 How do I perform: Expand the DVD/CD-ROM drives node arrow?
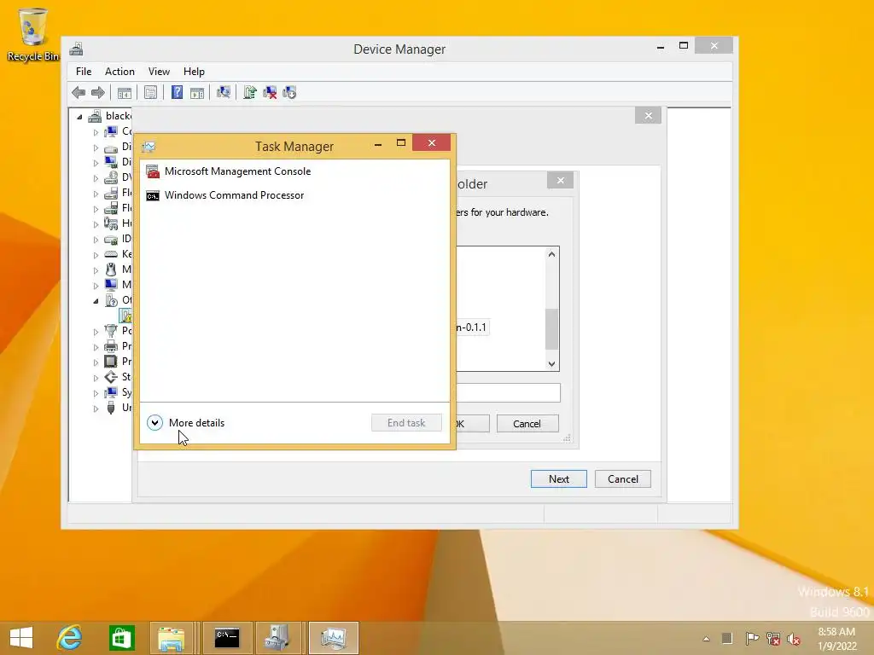click(96, 178)
